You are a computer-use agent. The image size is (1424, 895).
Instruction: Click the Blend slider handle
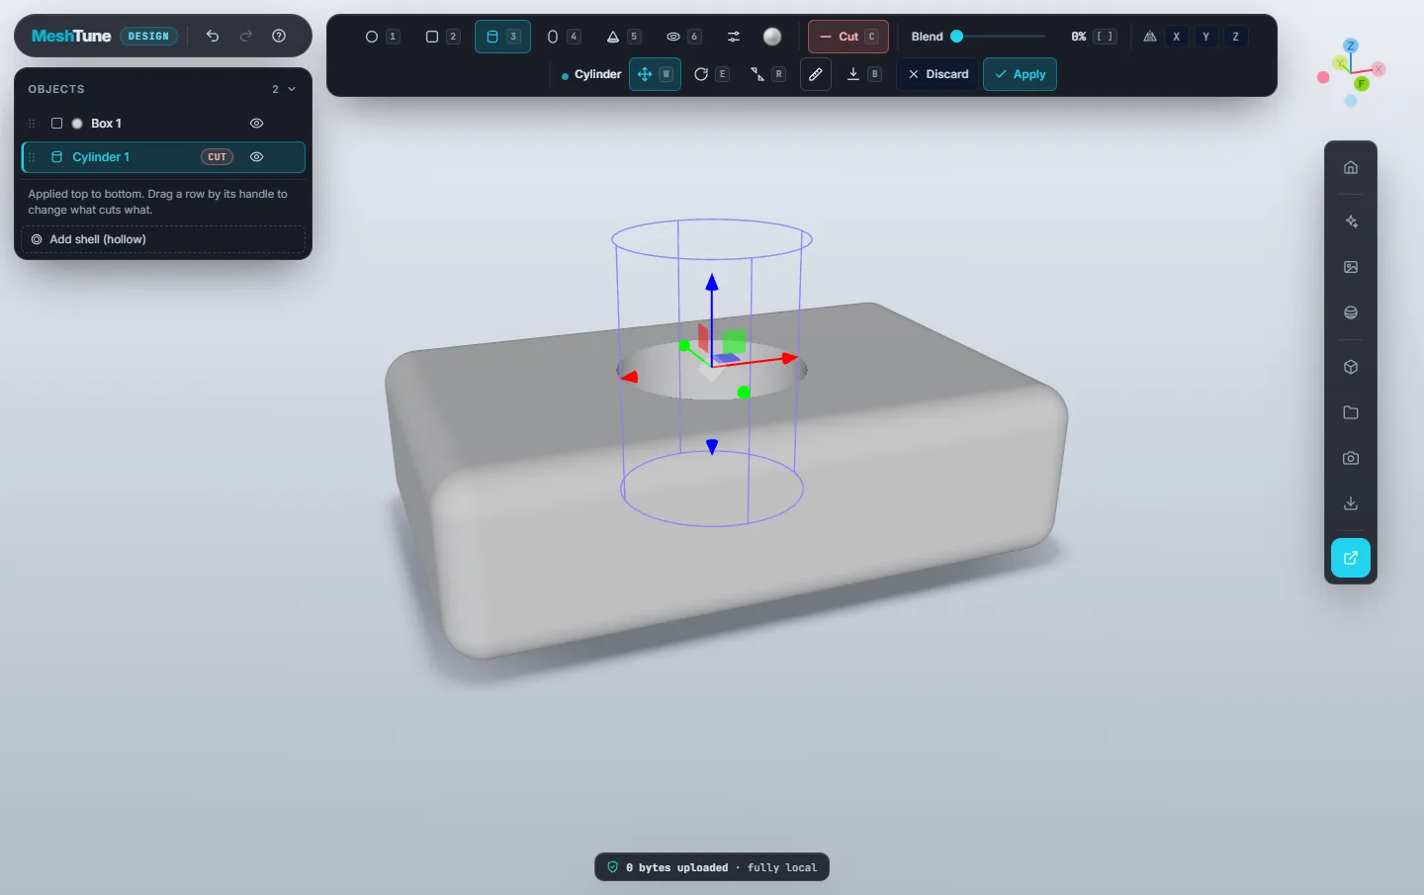pyautogui.click(x=956, y=37)
